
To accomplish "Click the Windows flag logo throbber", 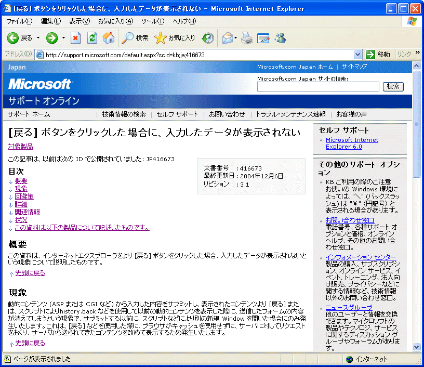I will (412, 21).
